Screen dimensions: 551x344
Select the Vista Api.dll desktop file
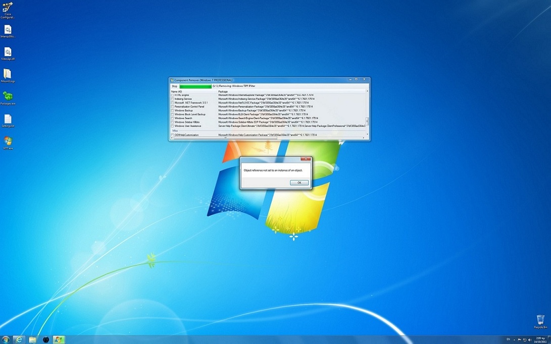point(8,53)
